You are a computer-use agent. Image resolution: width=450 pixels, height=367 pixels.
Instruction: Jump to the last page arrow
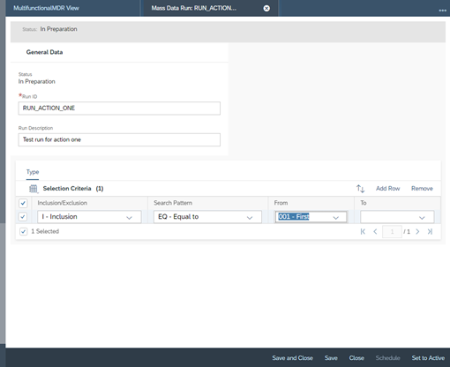pos(430,231)
